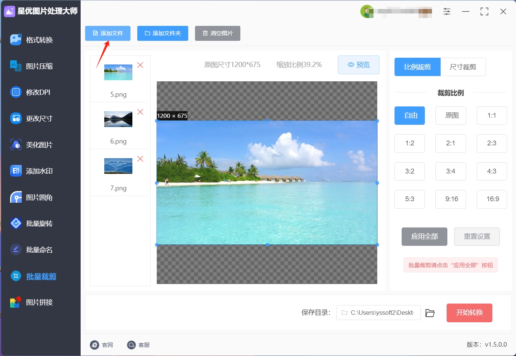Select the 3:2 crop ratio

coord(409,172)
